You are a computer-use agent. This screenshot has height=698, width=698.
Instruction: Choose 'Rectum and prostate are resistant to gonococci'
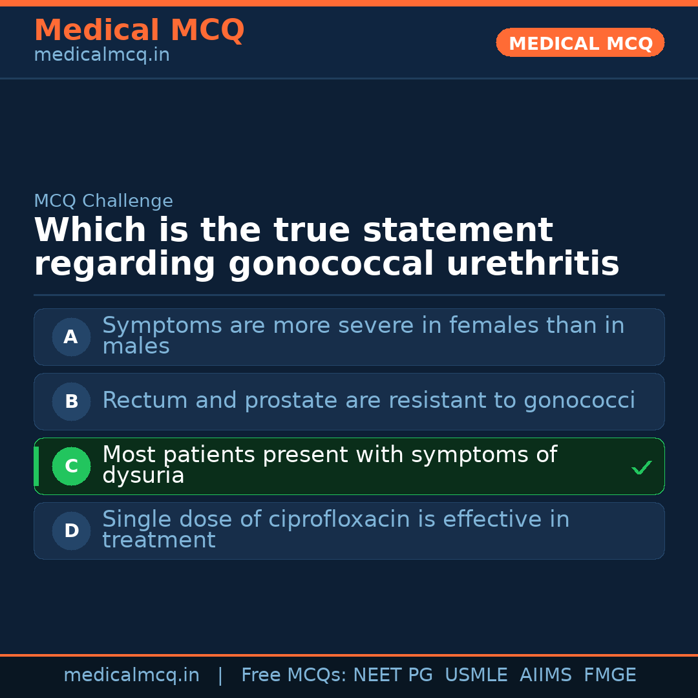point(368,401)
